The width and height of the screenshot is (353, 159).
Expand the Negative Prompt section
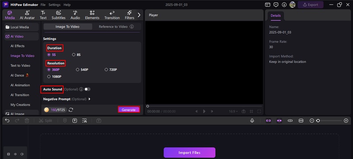point(90,99)
